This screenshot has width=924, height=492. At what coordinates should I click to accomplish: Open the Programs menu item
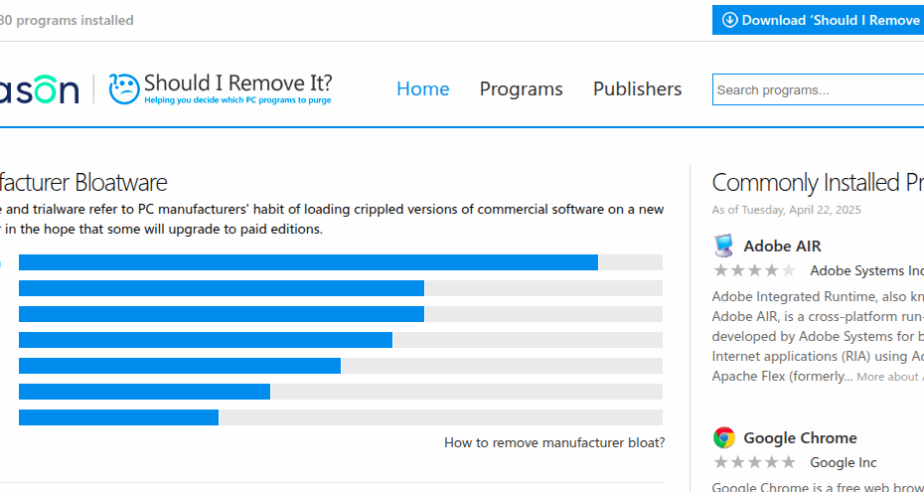(521, 89)
